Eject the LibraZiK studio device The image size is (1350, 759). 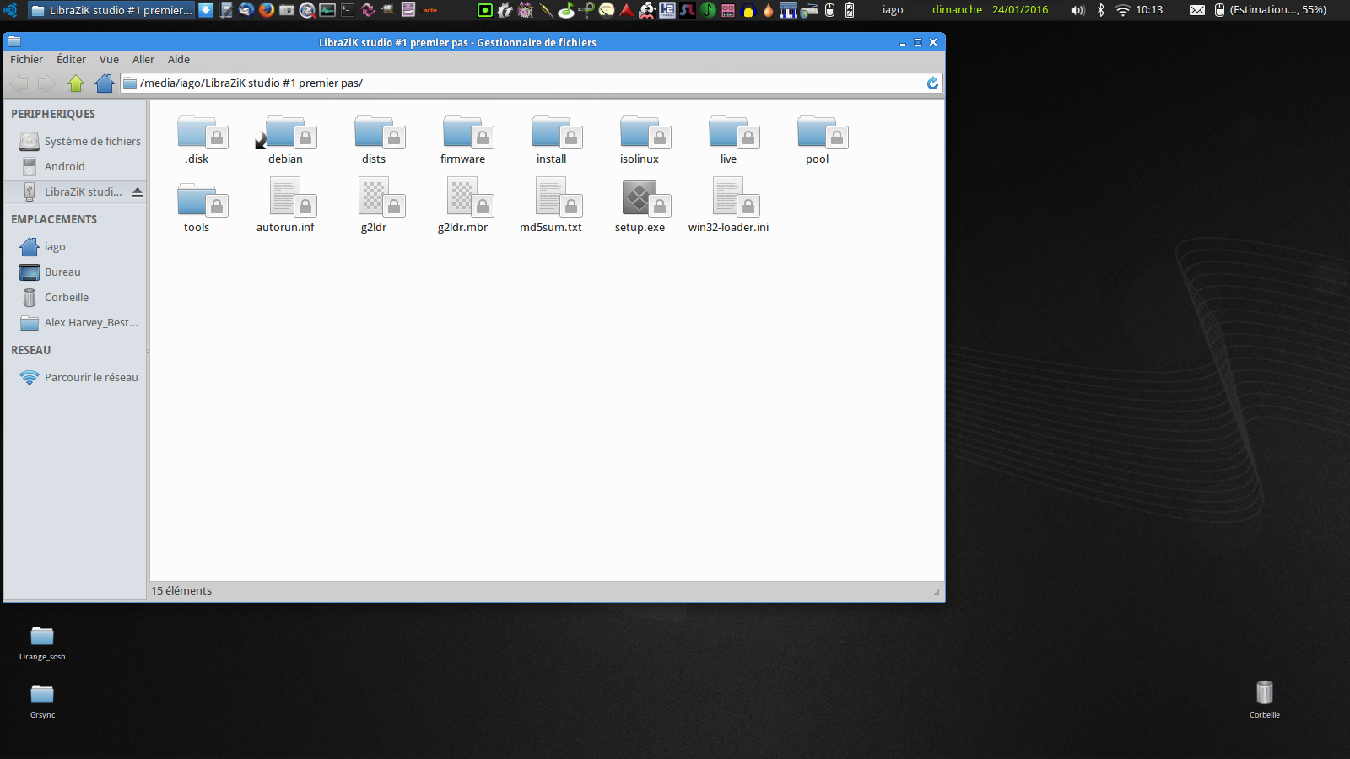[x=138, y=192]
